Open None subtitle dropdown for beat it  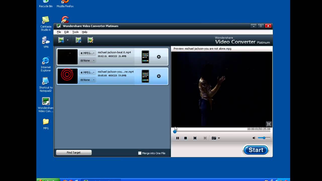pyautogui.click(x=87, y=61)
